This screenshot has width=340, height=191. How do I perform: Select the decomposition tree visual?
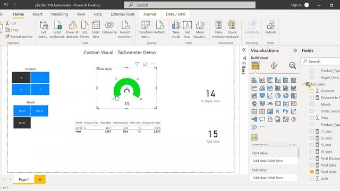coord(254,119)
